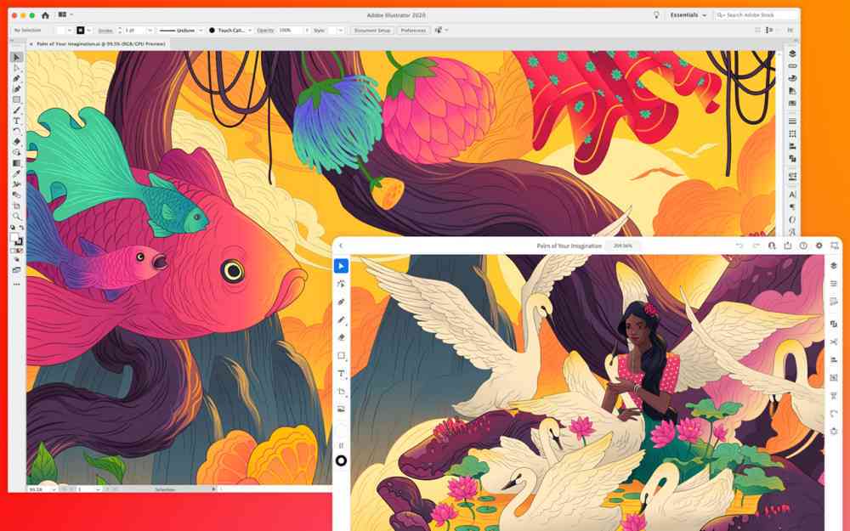Open the Layers panel icon in desktop dock
Screen dimensions: 850x531
click(792, 54)
